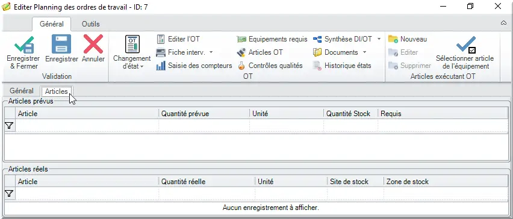Switch to the Outils ribbon tab

pyautogui.click(x=91, y=24)
